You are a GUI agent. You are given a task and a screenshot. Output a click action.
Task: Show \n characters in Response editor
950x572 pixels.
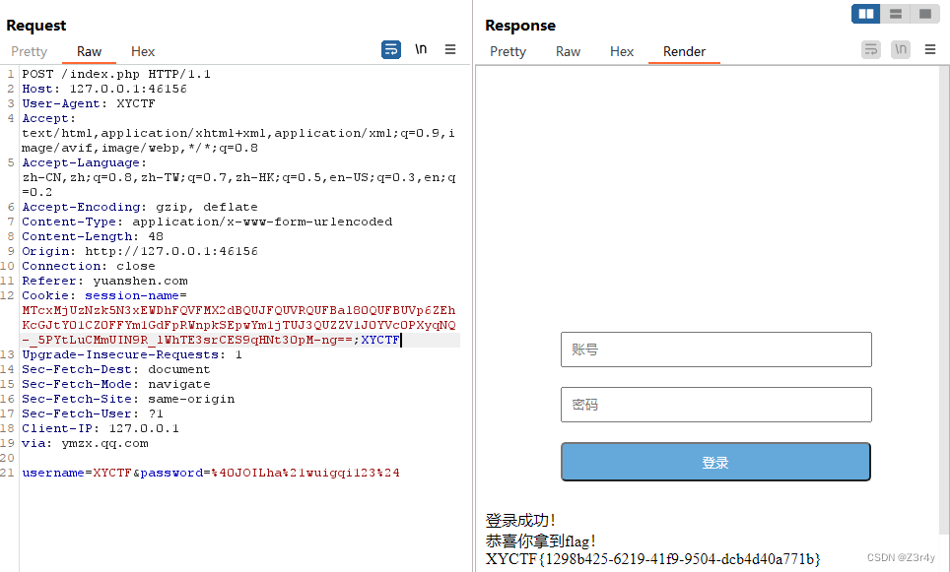tap(900, 48)
